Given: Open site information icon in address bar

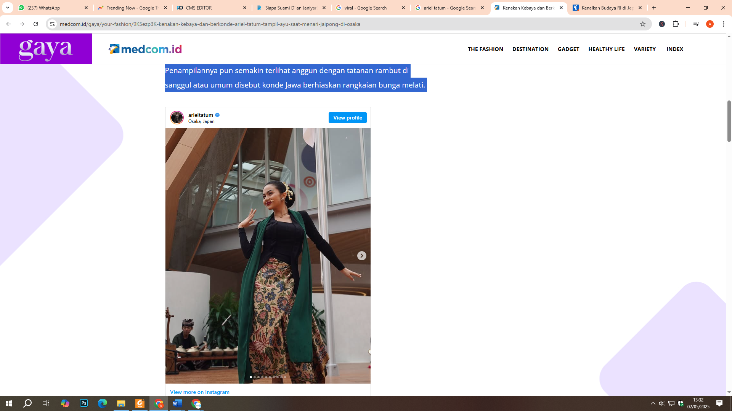Looking at the screenshot, I should pos(52,24).
